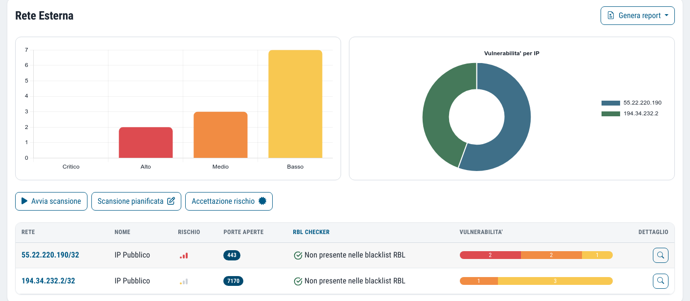
Task: Click the play icon in Avvia scansione
Action: coord(24,201)
